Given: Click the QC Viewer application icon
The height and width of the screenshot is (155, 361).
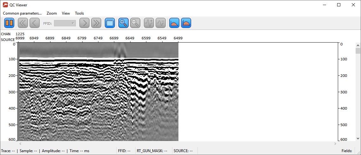Looking at the screenshot, I should pos(5,5).
